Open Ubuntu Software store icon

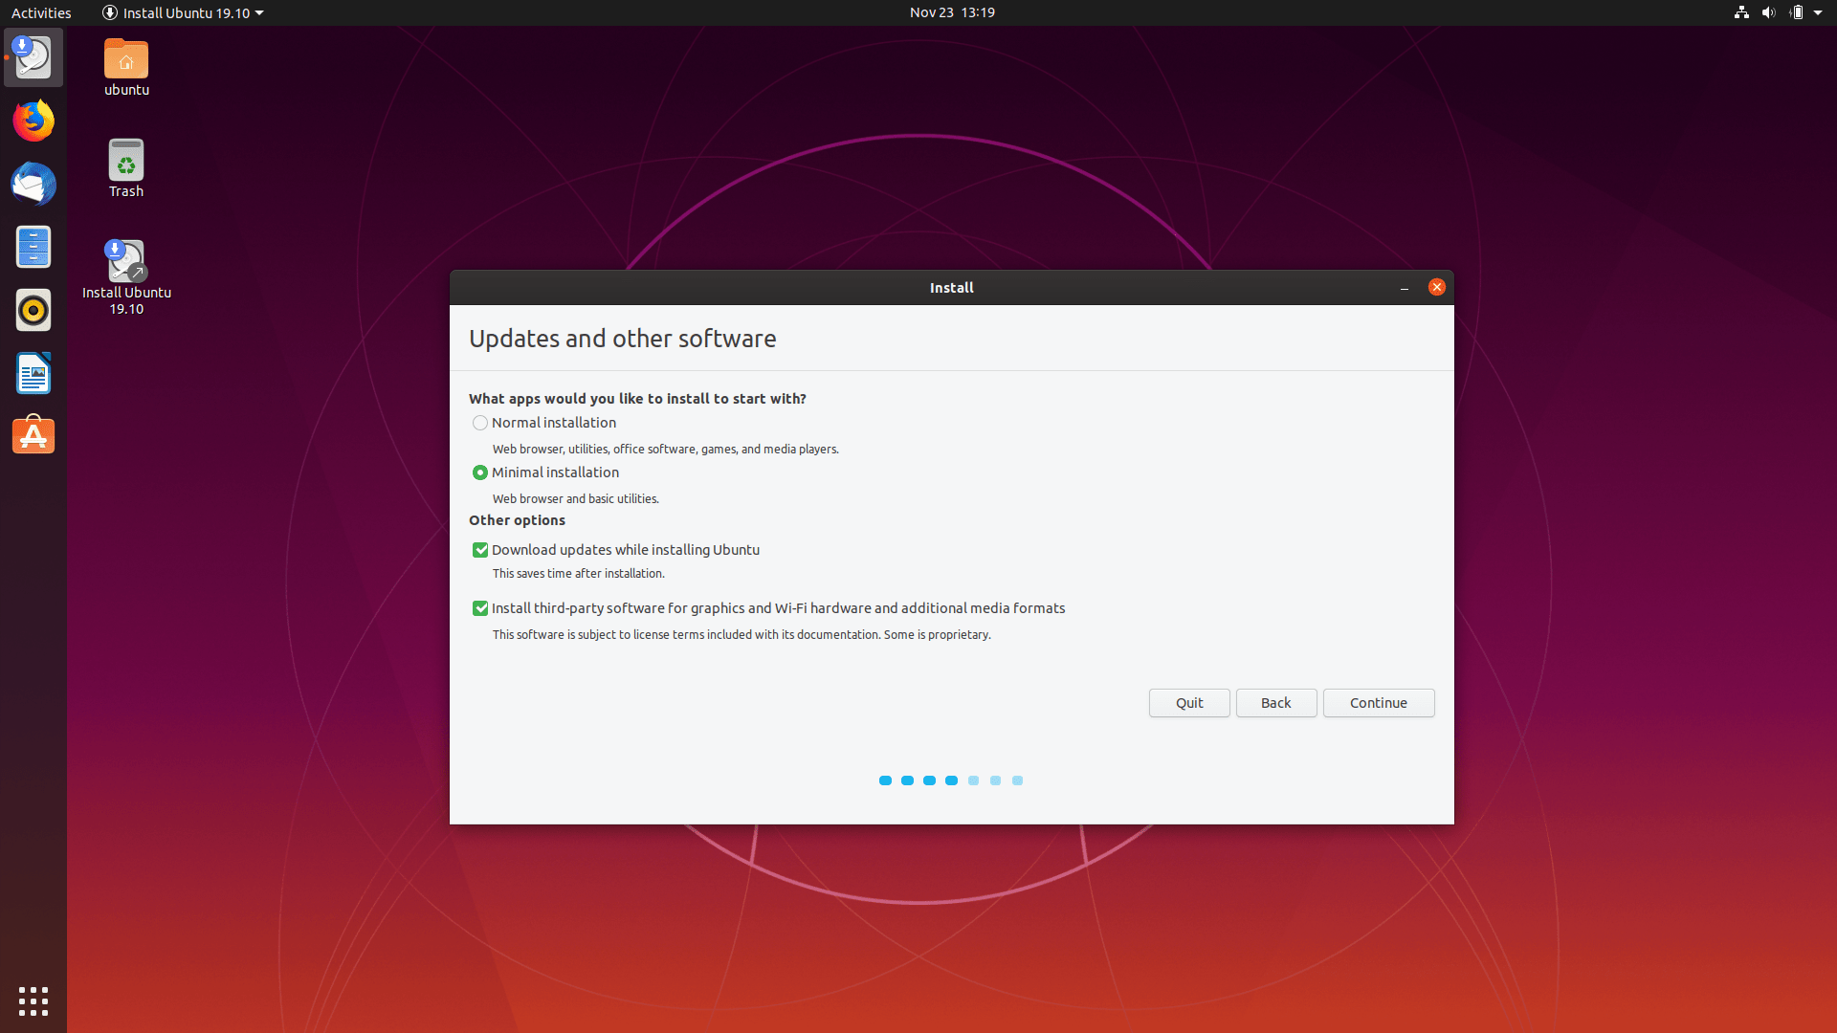click(x=33, y=436)
